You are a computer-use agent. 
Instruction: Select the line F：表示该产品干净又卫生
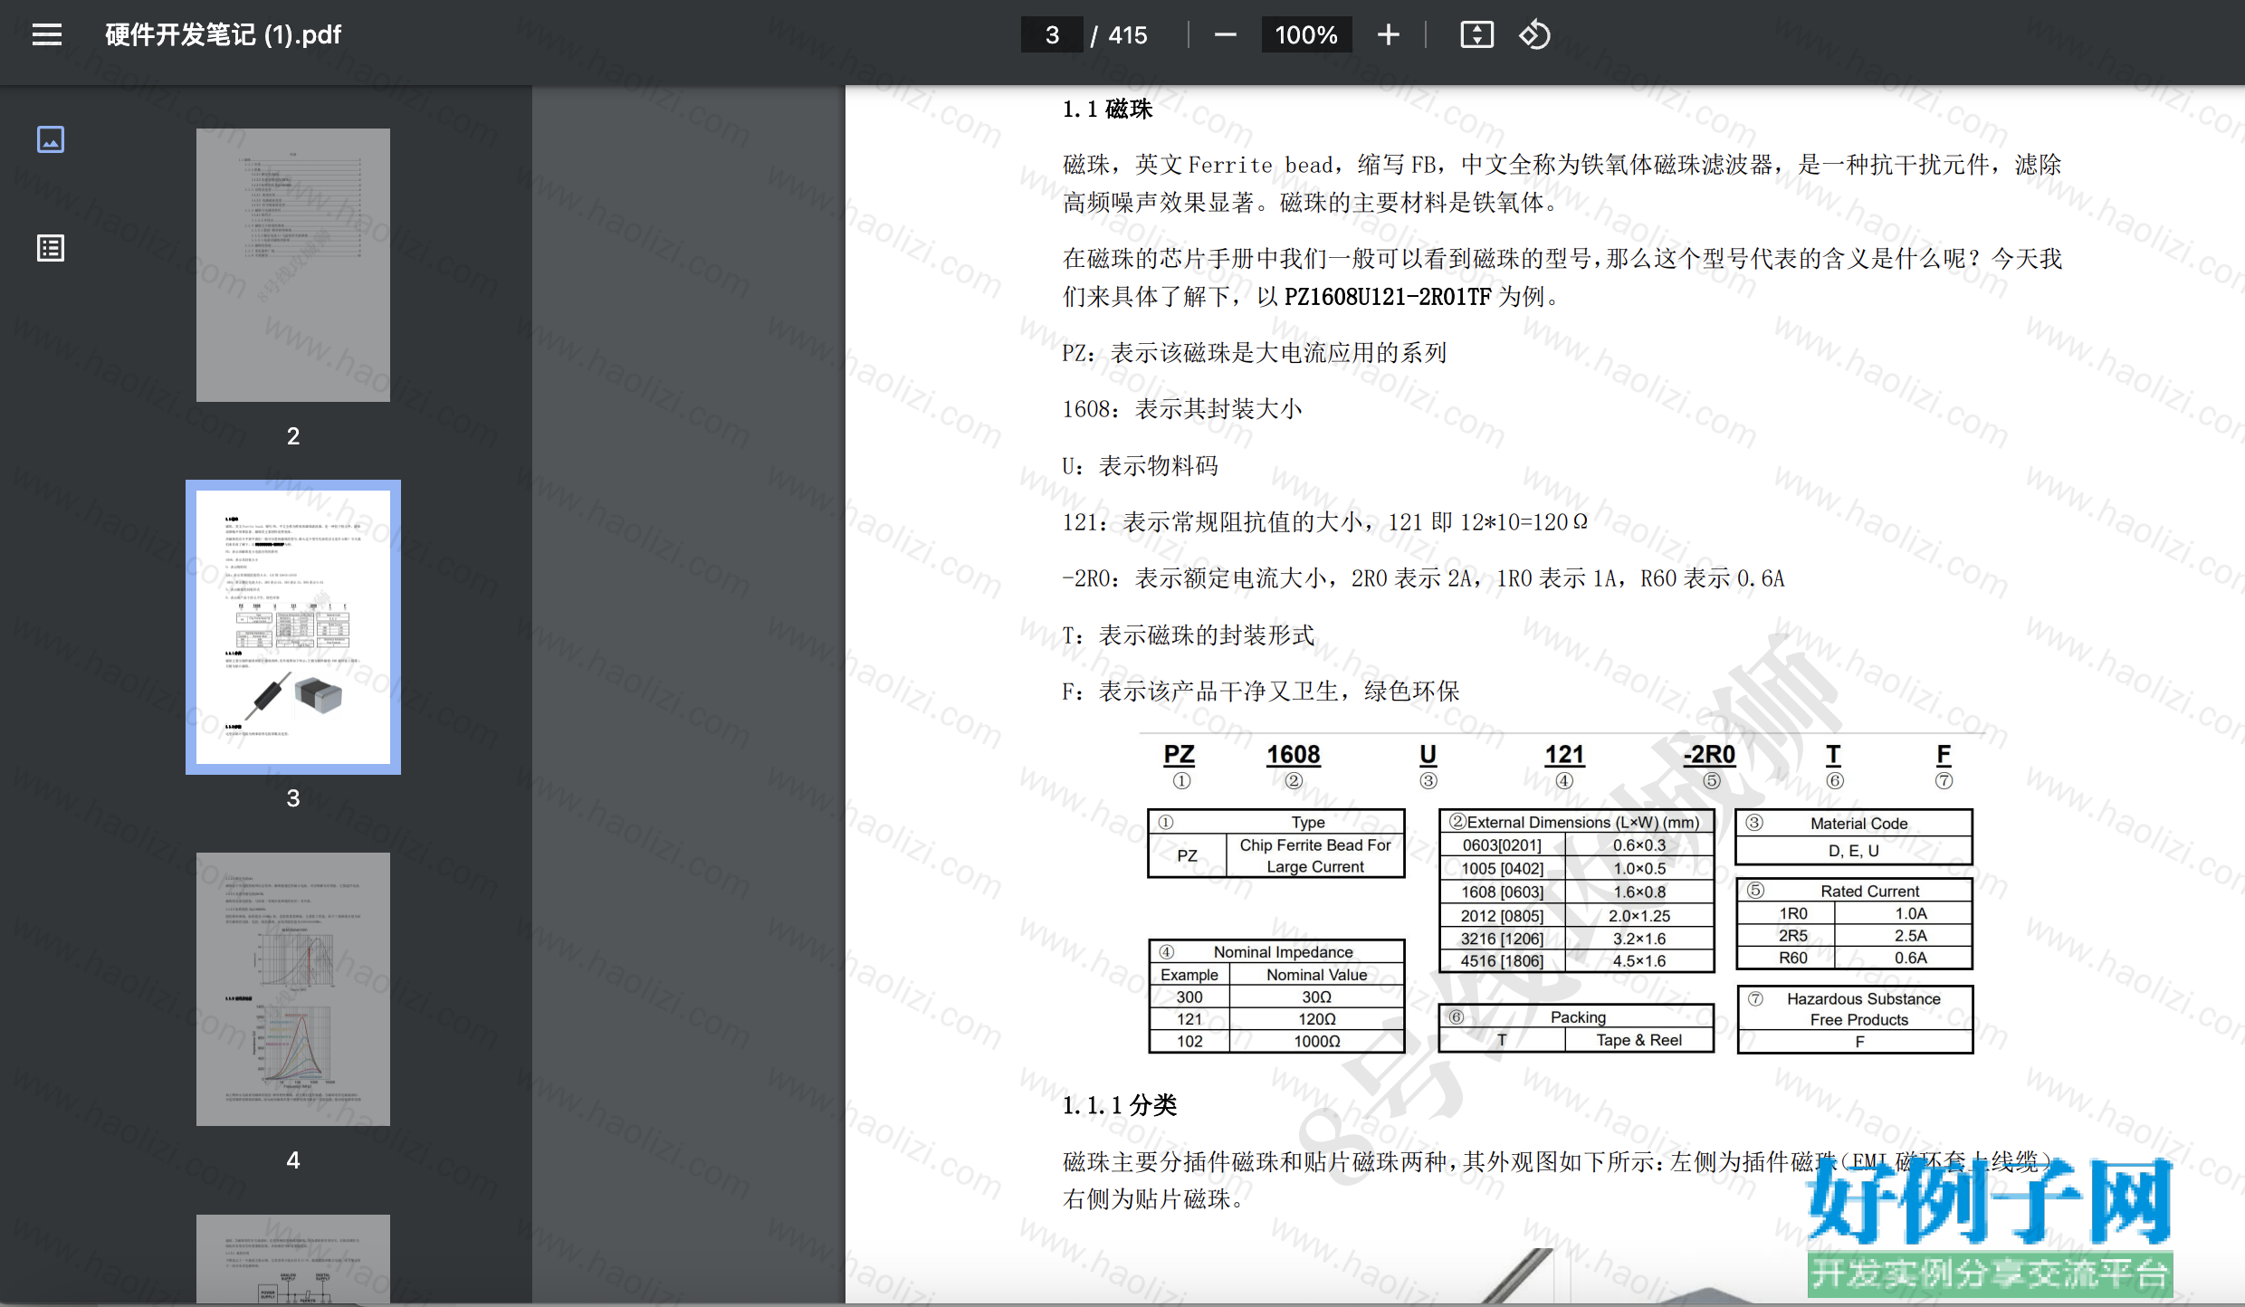pos(1261,692)
